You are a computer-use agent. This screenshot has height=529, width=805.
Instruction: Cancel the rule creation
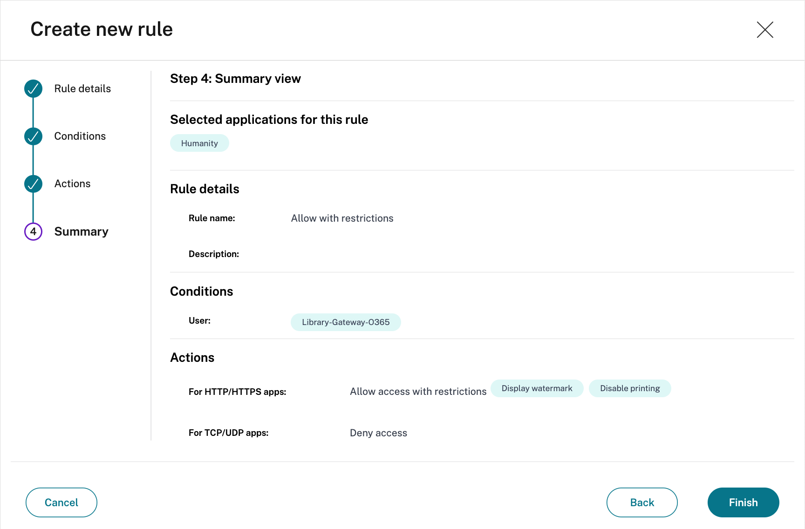click(x=61, y=502)
